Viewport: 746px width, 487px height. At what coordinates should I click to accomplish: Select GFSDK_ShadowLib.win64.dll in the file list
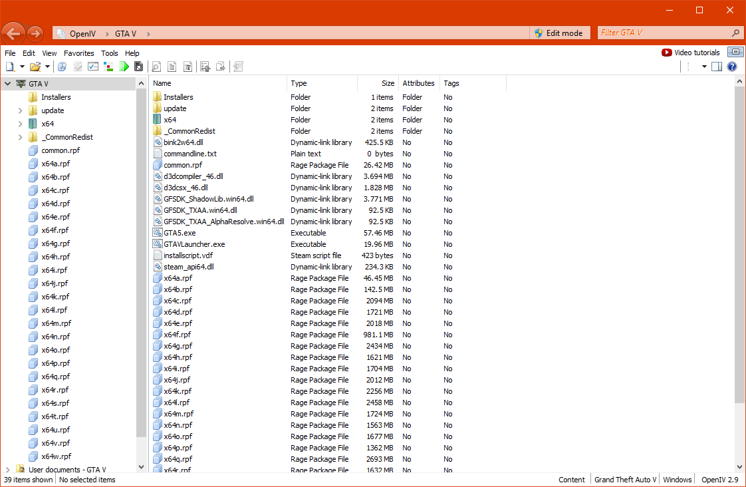(x=208, y=199)
